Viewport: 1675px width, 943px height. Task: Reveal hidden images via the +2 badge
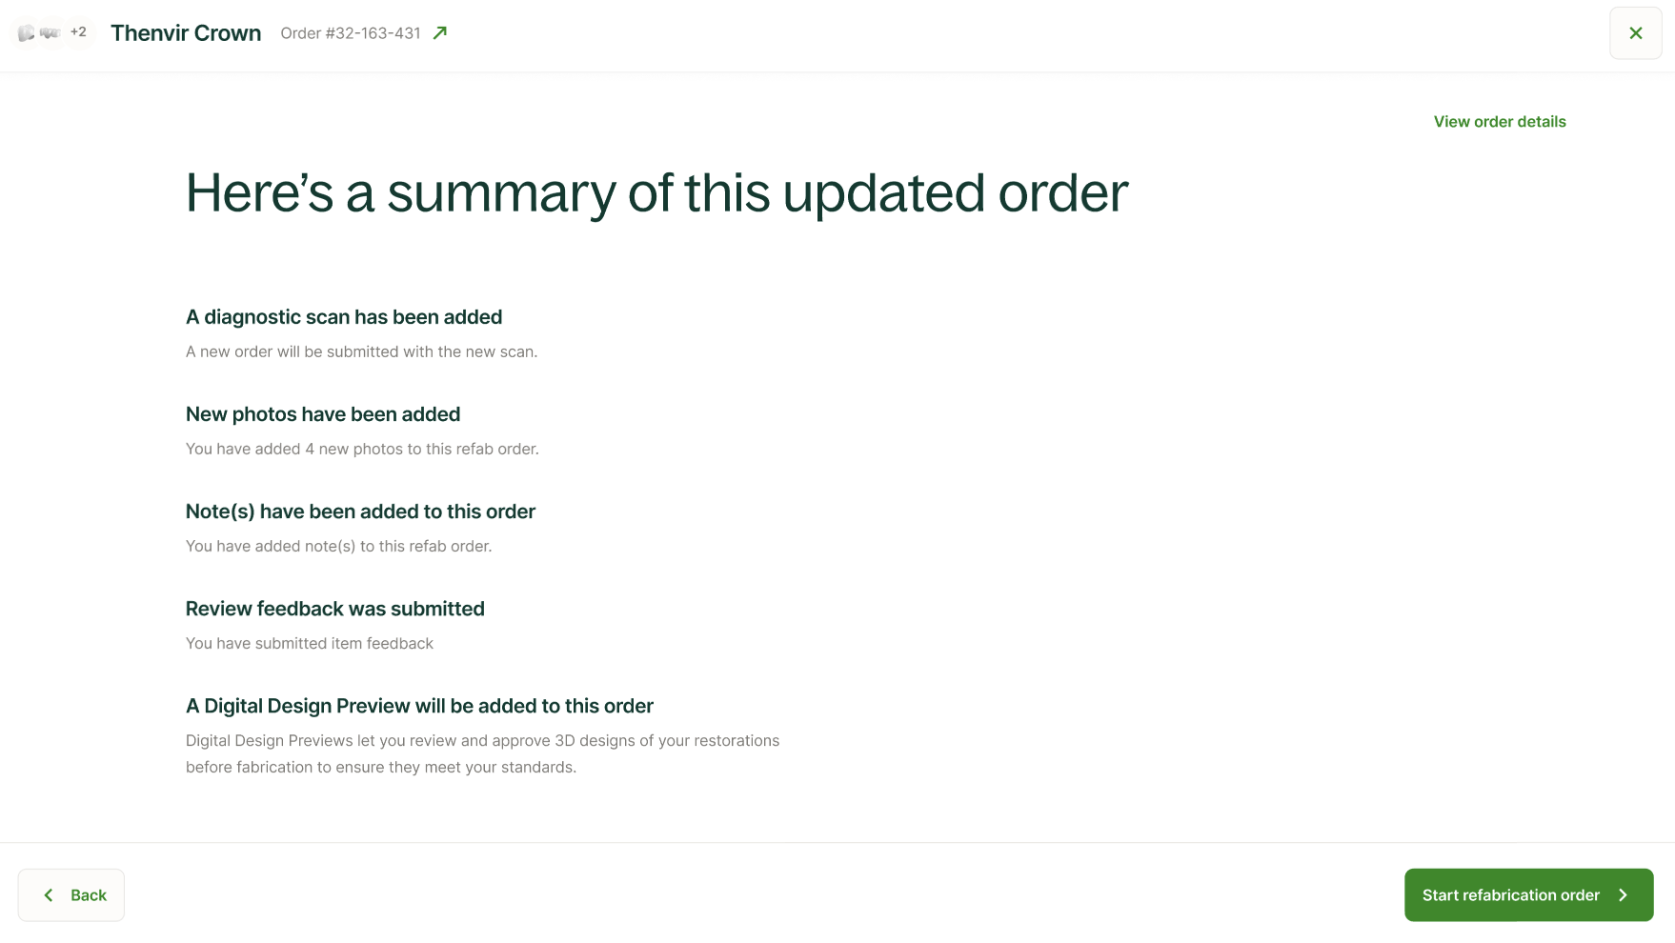click(78, 31)
